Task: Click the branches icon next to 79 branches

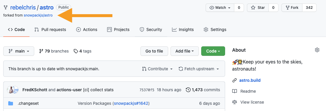Action: pos(41,51)
